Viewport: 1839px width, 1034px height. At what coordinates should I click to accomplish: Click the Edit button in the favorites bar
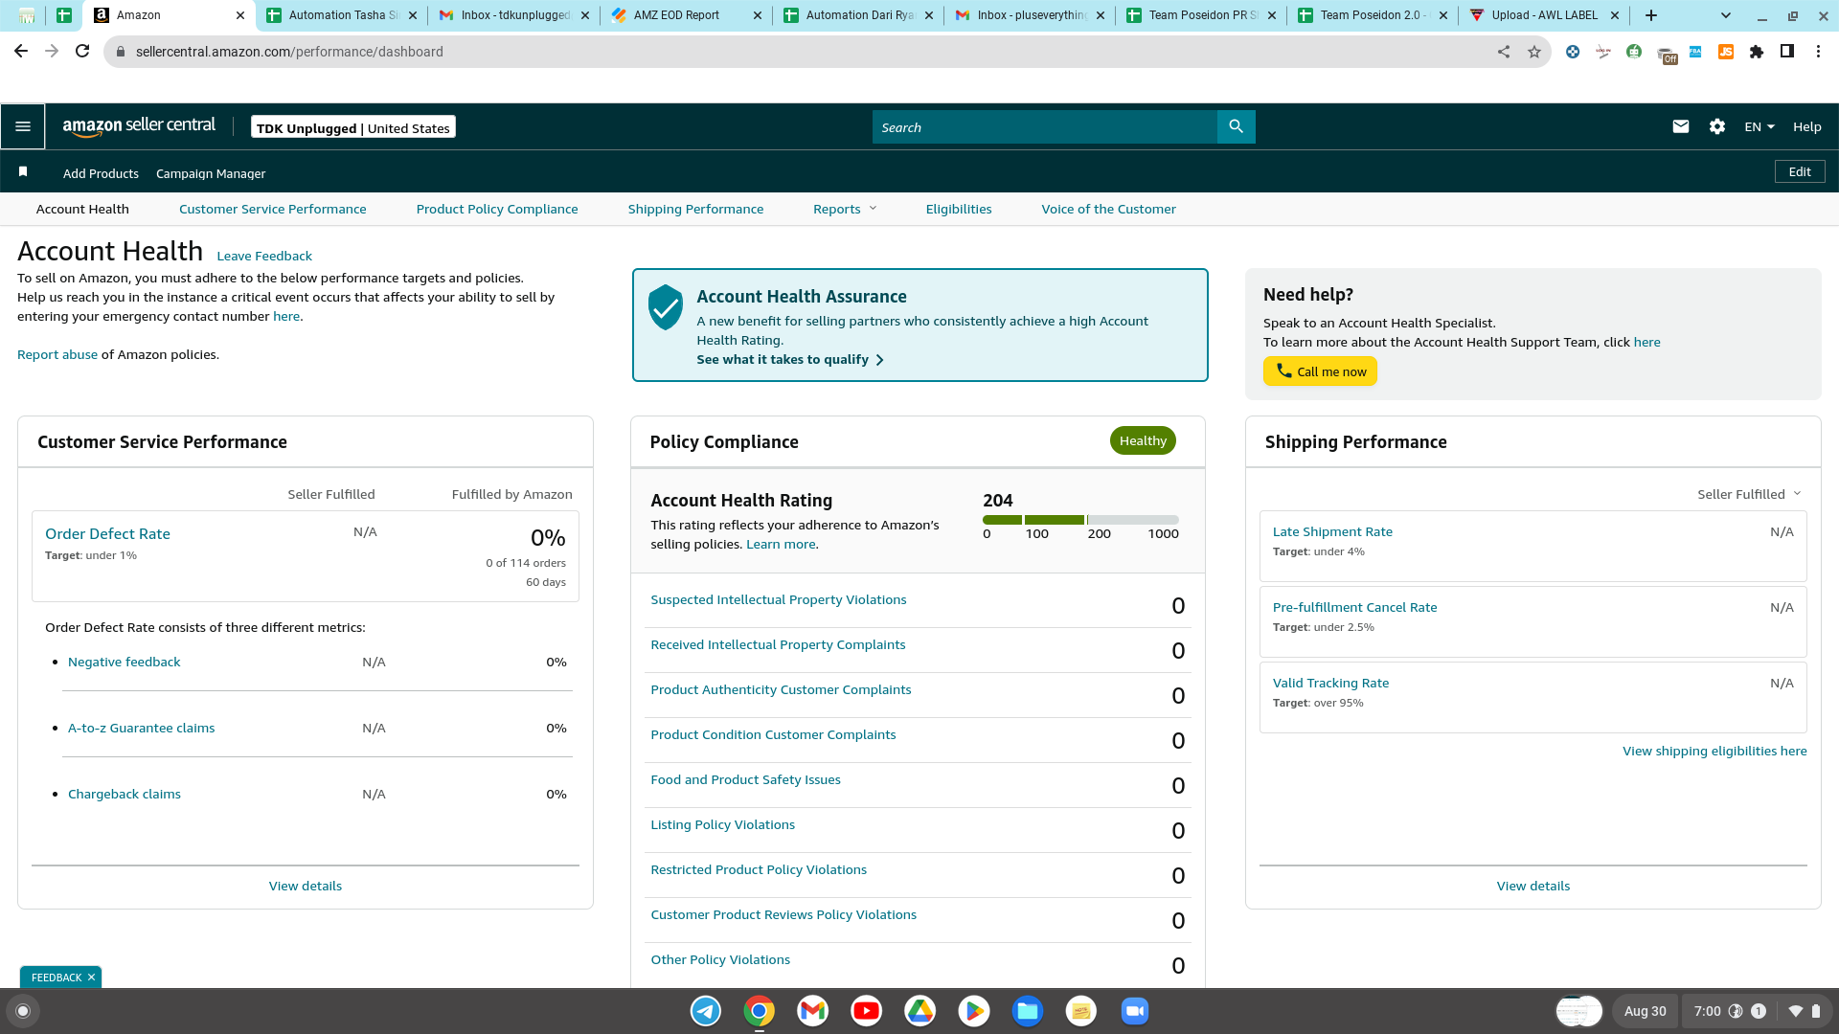pos(1800,171)
